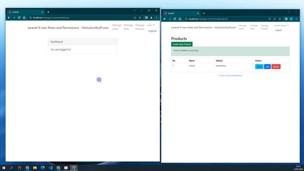Share the page in the right browser
304x171 pixels.
275,19
